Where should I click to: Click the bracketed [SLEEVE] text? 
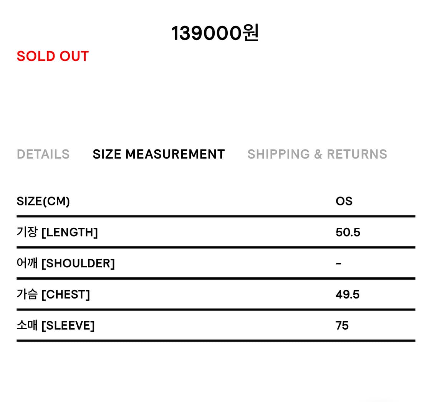[68, 326]
